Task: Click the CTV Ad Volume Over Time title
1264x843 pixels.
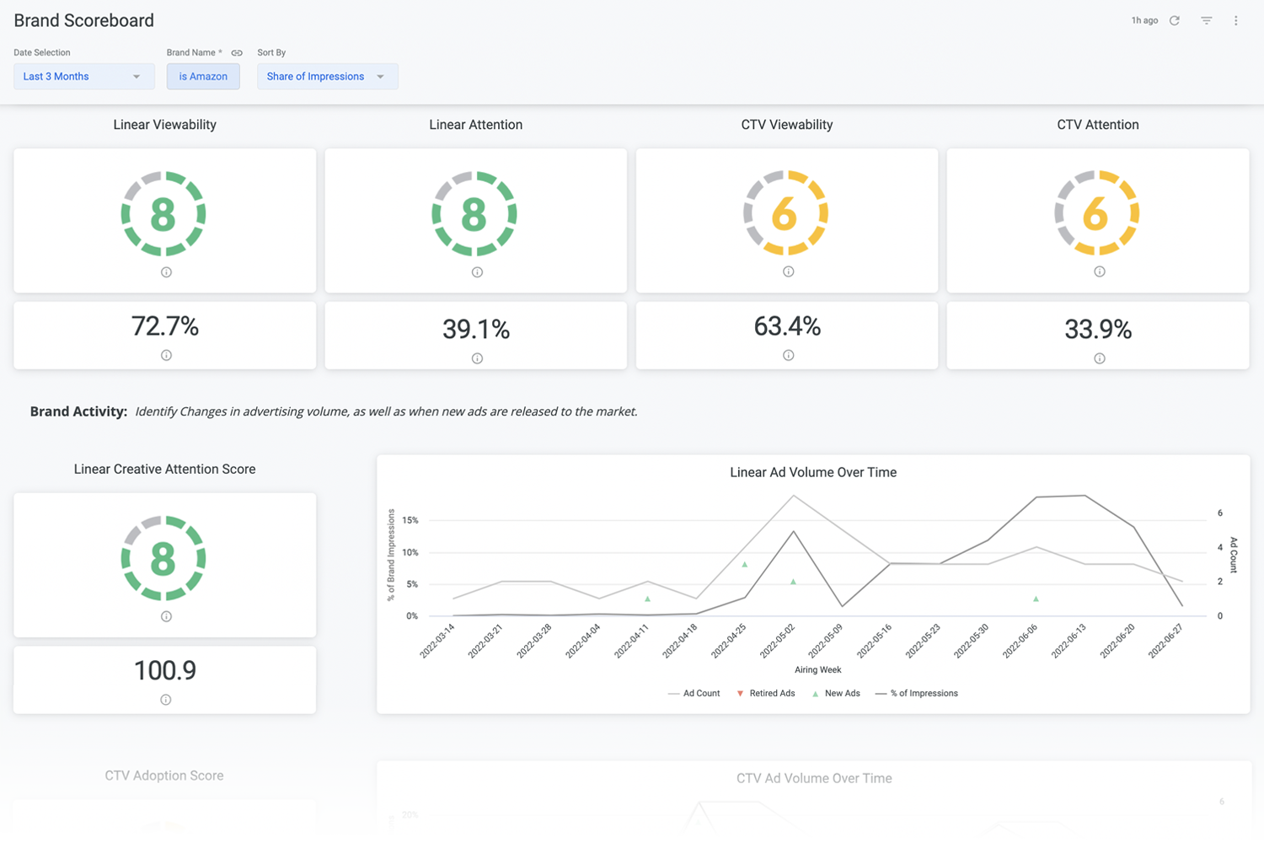Action: coord(814,778)
